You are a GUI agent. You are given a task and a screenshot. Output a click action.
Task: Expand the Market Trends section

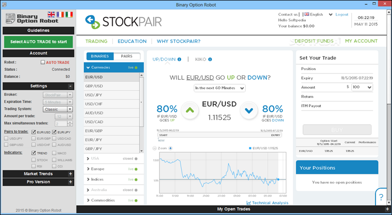pyautogui.click(x=70, y=174)
